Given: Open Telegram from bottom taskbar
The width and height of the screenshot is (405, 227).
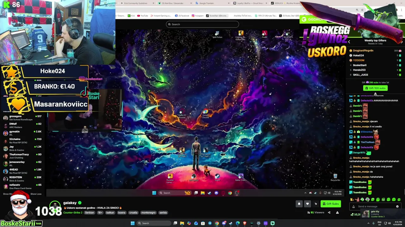Looking at the screenshot, I should [x=210, y=223].
